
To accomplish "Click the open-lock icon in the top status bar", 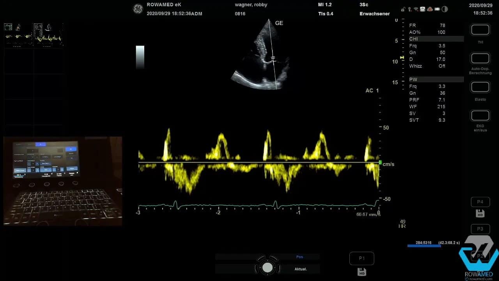I will tap(403, 9).
